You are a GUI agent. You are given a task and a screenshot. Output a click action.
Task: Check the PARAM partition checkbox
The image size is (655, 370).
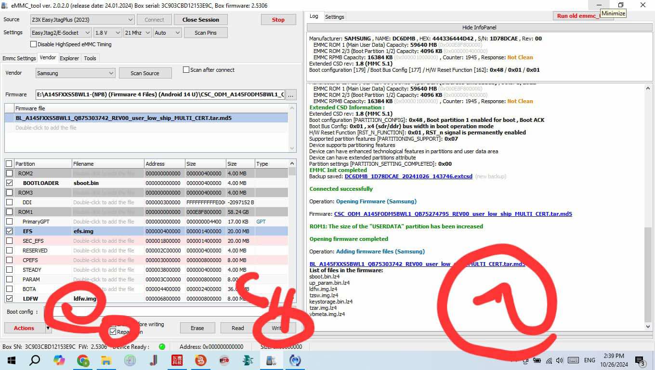9,279
